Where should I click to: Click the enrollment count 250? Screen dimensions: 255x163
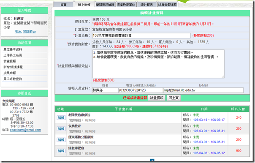click(x=239, y=128)
